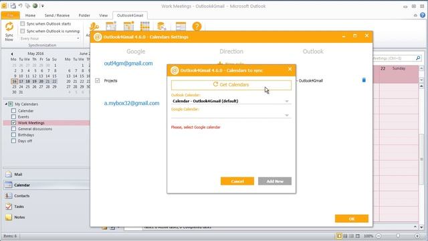428x241 pixels.
Task: Select the Outlook4Gmail ribbon tab
Action: point(130,15)
